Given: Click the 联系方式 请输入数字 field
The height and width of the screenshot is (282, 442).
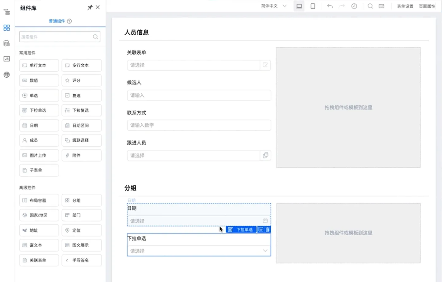Looking at the screenshot, I should click(x=199, y=125).
